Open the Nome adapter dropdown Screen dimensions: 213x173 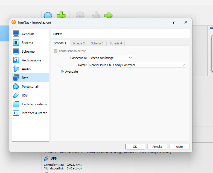pyautogui.click(x=137, y=65)
